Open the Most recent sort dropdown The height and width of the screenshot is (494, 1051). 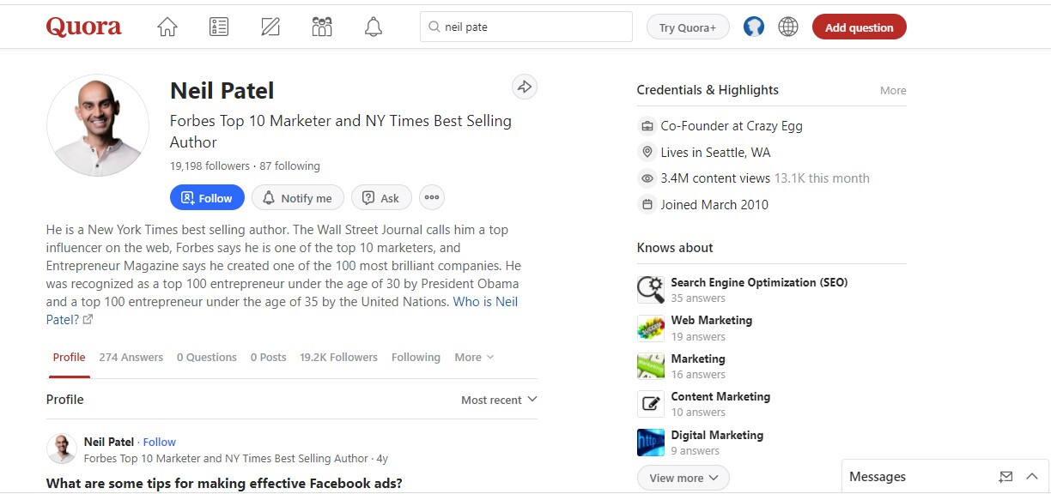click(499, 400)
